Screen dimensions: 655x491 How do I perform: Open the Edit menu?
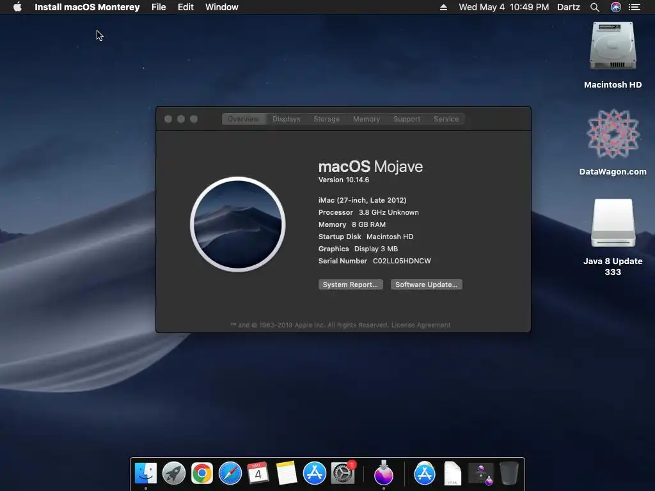[x=185, y=7]
